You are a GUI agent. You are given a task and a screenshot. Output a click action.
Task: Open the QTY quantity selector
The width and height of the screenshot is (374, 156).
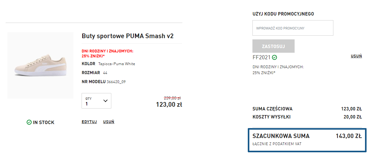click(x=96, y=101)
